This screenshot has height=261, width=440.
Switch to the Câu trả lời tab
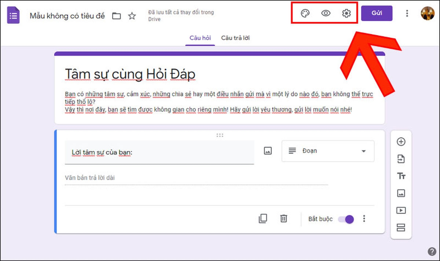tap(235, 38)
